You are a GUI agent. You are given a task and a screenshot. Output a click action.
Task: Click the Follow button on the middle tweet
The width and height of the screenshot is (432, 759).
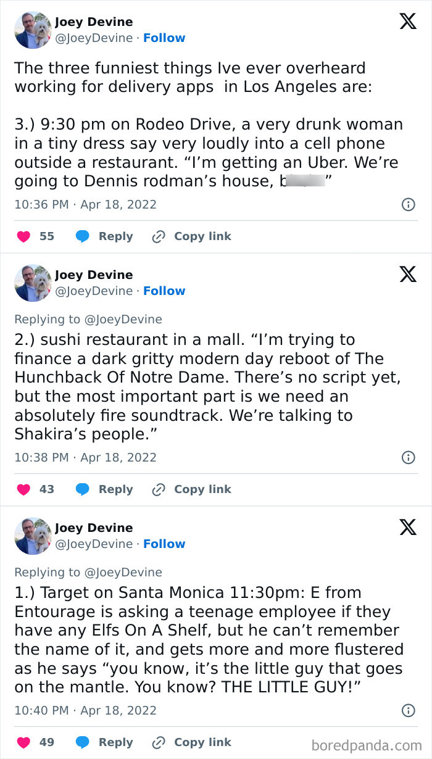(164, 291)
